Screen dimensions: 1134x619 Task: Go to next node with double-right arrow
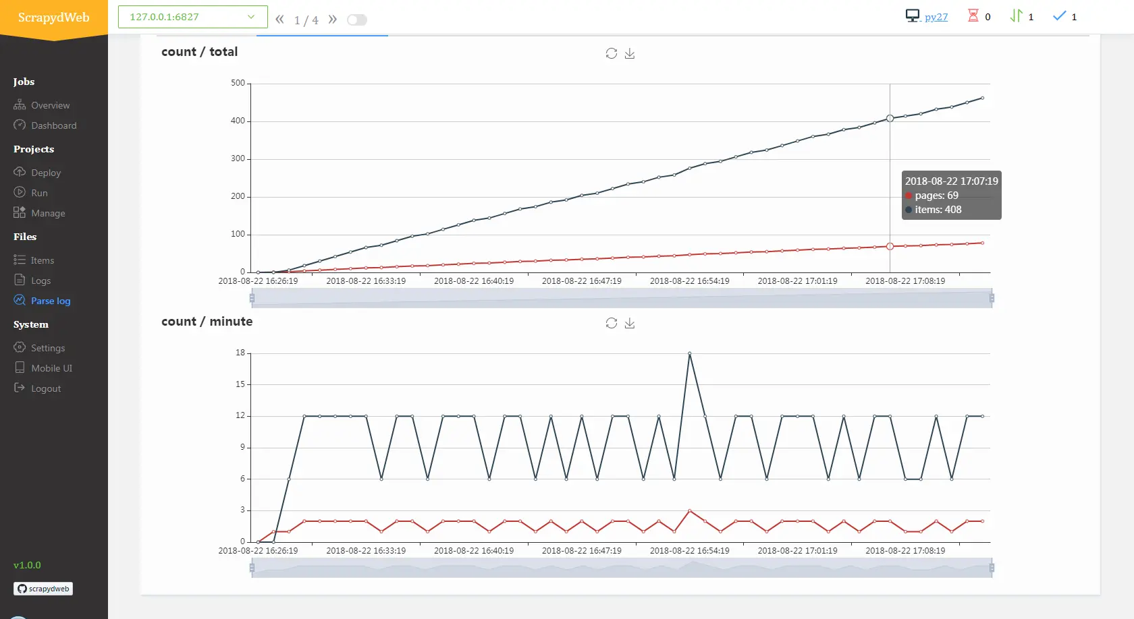[332, 20]
